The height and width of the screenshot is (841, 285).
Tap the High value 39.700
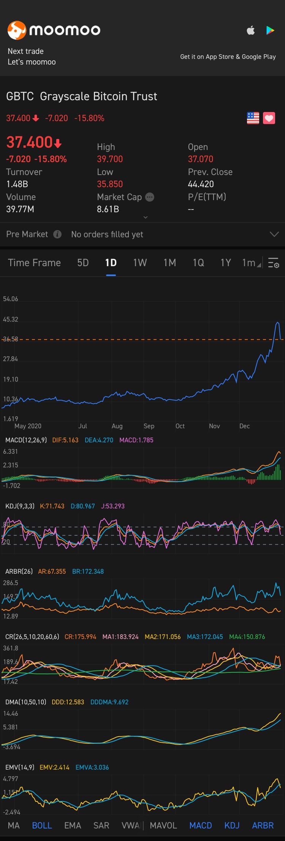pos(110,159)
